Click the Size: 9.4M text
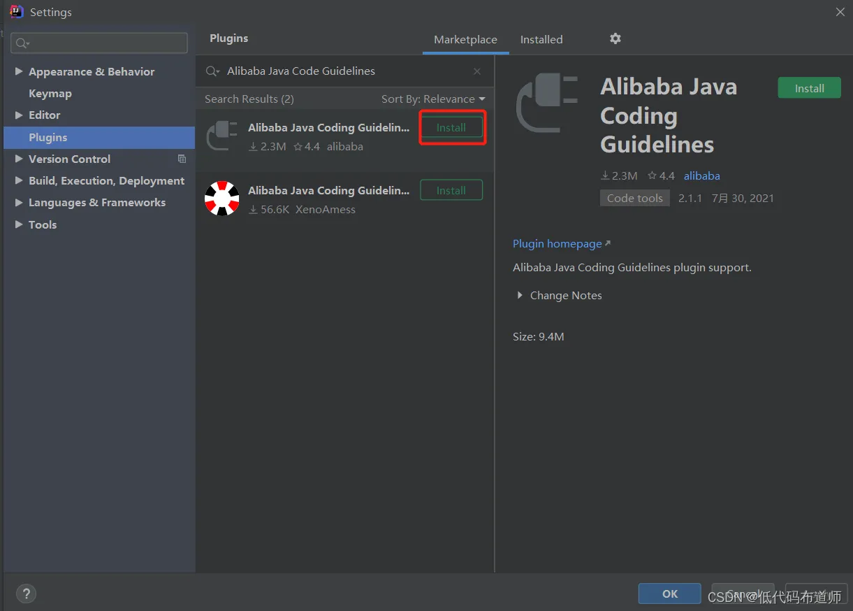Viewport: 853px width, 611px height. [539, 336]
